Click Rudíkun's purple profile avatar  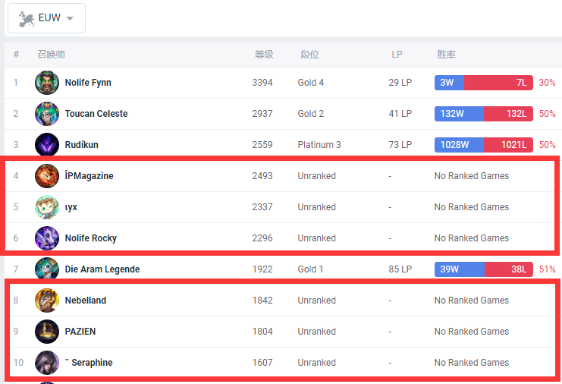(47, 145)
